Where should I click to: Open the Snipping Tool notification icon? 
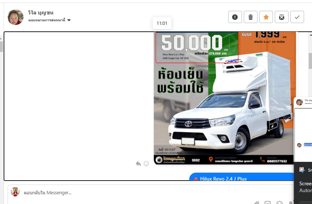(302, 170)
